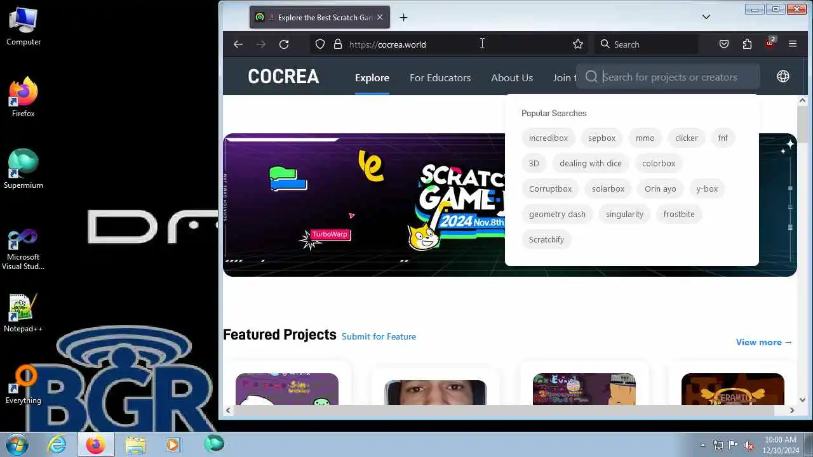Open Windows Media Player from the taskbar
Viewport: 813px width, 457px height.
(173, 444)
